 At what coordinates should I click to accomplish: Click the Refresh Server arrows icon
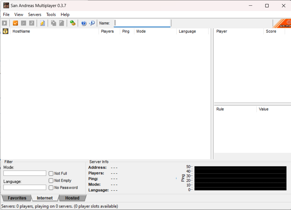click(x=32, y=23)
